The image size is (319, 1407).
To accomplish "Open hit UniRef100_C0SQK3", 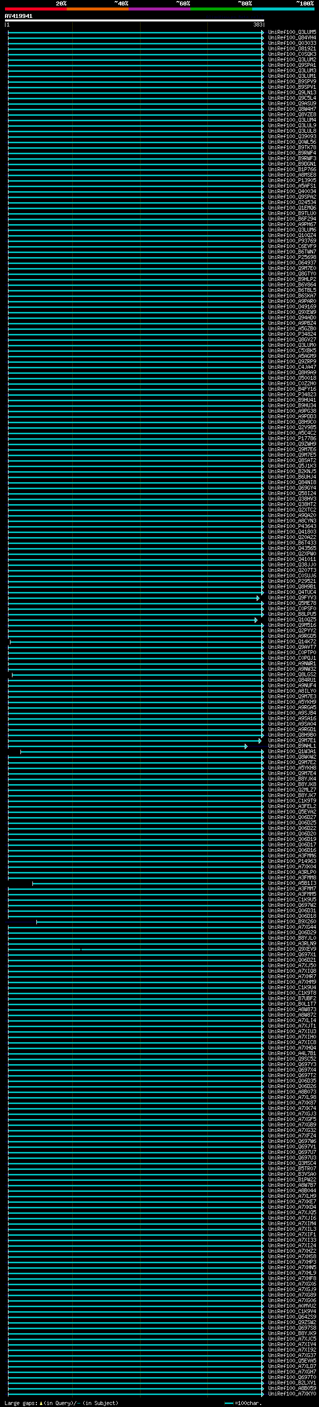I will coord(292,54).
